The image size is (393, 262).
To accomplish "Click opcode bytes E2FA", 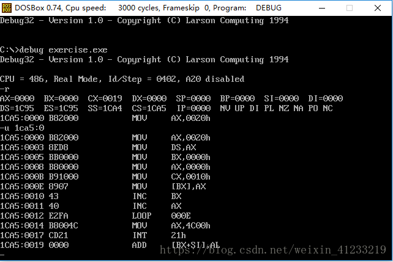I will click(59, 216).
